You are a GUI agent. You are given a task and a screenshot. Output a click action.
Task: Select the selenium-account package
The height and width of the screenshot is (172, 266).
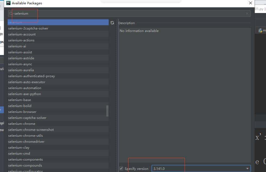[x=22, y=34]
